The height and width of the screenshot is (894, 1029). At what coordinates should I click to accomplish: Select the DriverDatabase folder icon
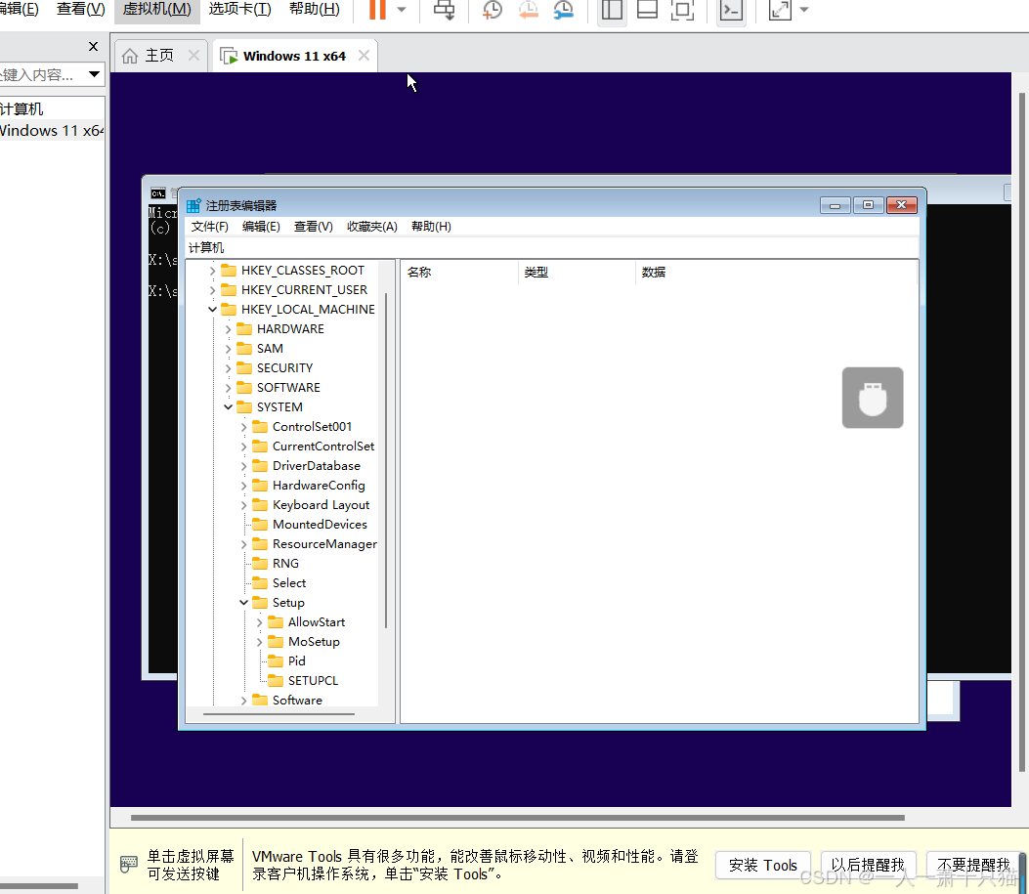[260, 466]
